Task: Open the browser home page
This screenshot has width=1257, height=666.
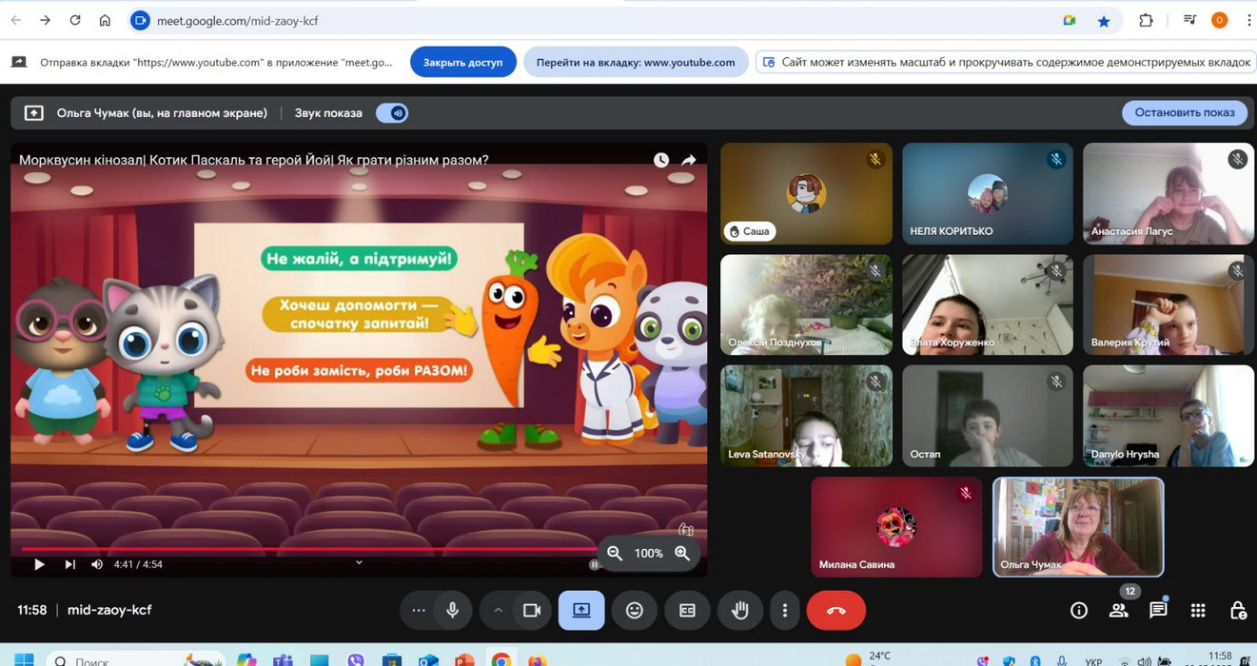Action: 105,20
